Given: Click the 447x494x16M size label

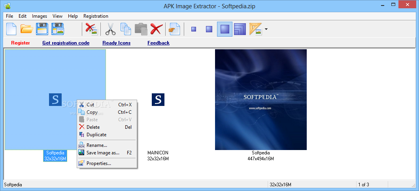Looking at the screenshot, I should [261, 159].
